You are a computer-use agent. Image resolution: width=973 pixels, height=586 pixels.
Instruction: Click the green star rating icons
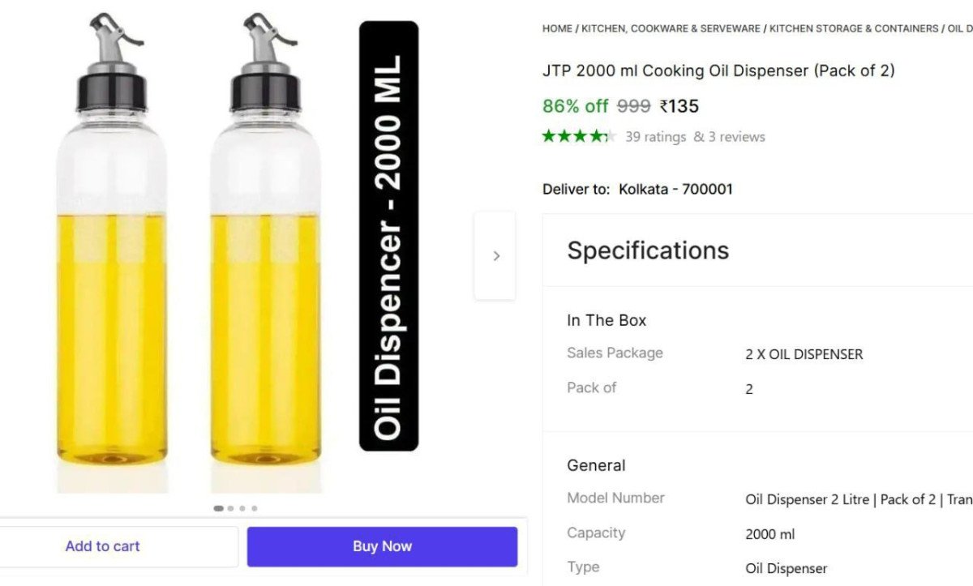click(579, 136)
